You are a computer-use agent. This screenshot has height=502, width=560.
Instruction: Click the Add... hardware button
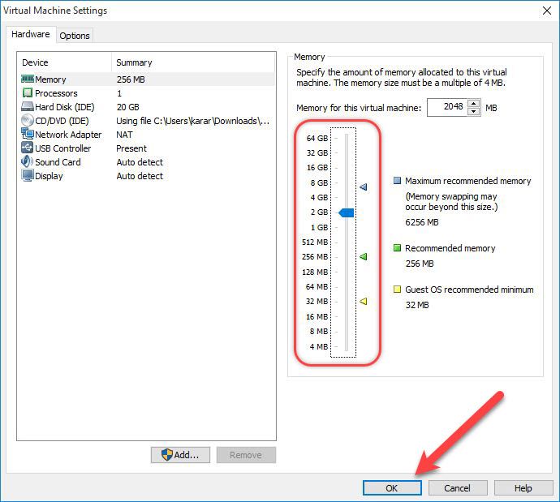click(x=180, y=455)
